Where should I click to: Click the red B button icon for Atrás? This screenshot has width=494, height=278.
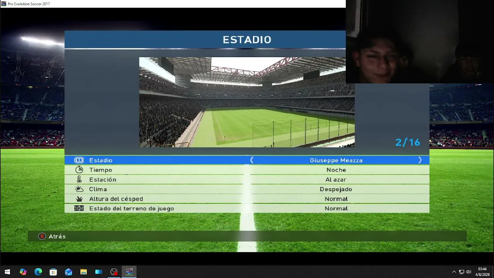pyautogui.click(x=42, y=236)
